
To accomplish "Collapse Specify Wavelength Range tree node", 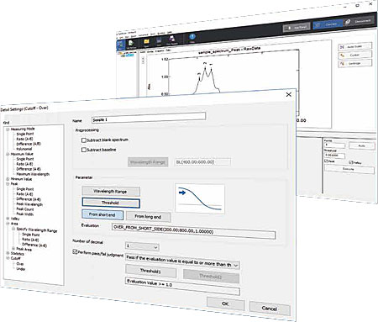I will pyautogui.click(x=13, y=229).
